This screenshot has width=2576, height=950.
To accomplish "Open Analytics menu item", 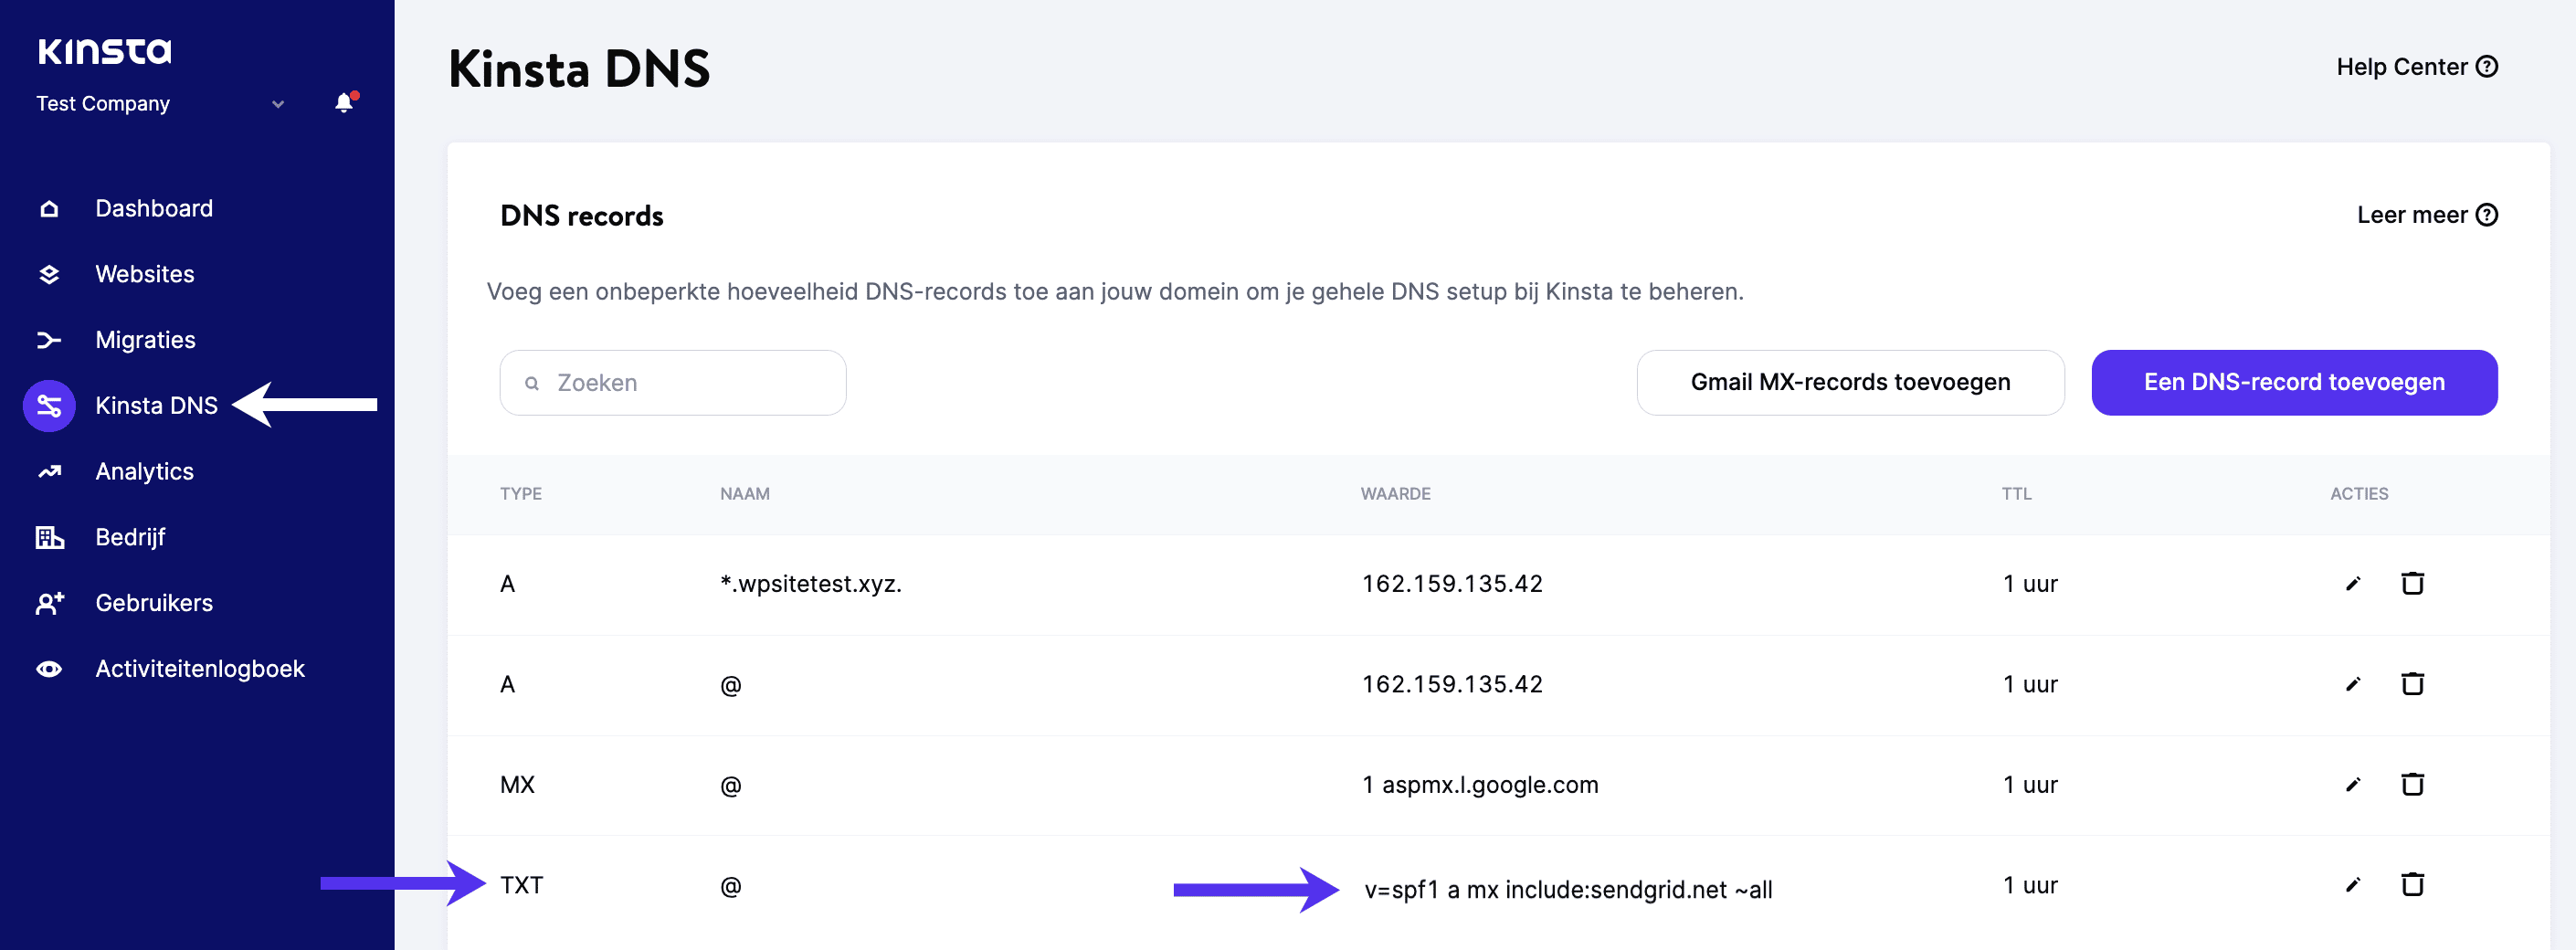I will 145,472.
